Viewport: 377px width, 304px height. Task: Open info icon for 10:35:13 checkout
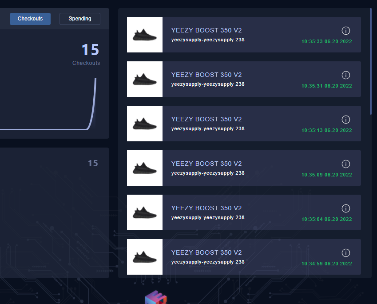pos(346,120)
